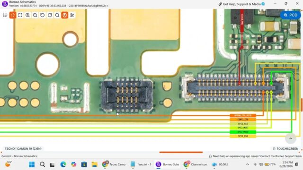Open the TOUCHSCREEN section tab
The height and width of the screenshot is (170, 303).
tap(285, 149)
